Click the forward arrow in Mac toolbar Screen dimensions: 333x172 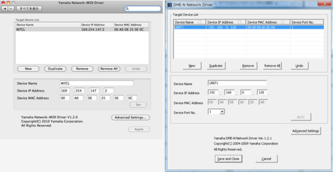click(11, 9)
